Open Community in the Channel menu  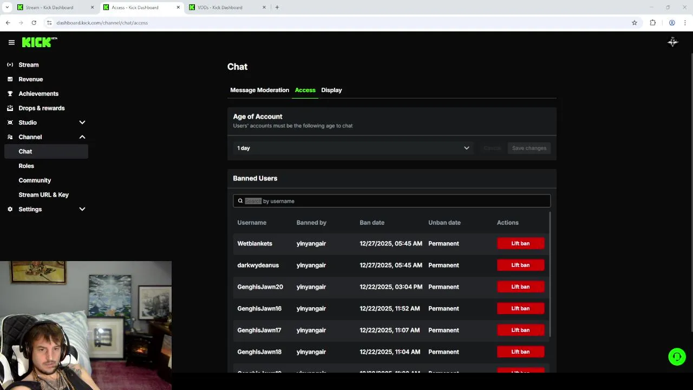(x=35, y=180)
